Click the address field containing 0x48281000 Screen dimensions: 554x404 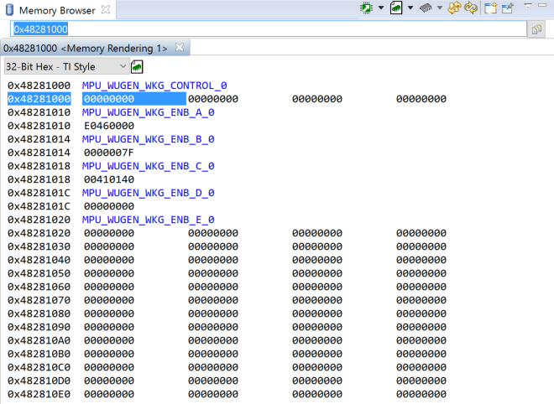(x=269, y=29)
